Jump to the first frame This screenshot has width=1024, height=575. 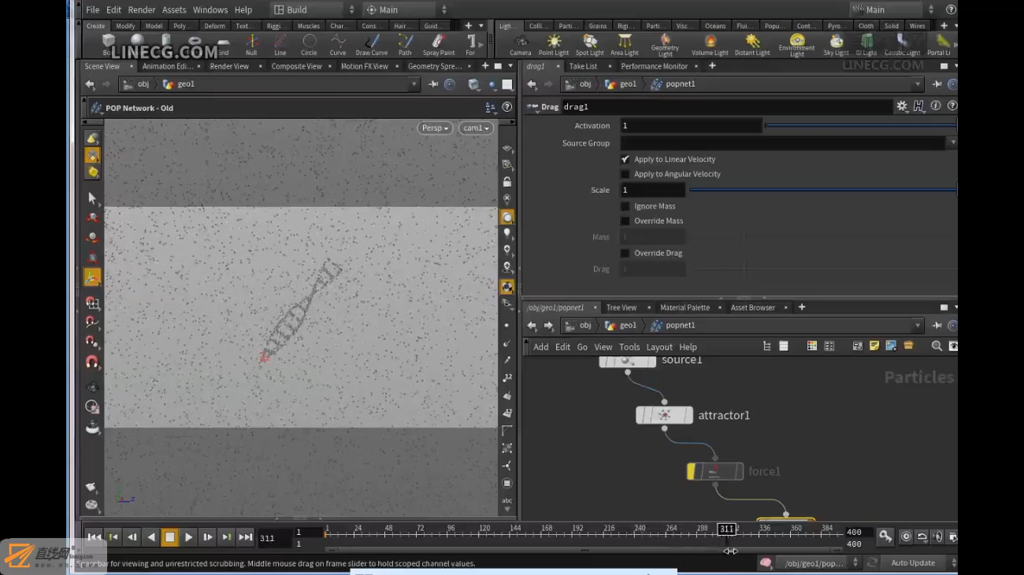[94, 537]
